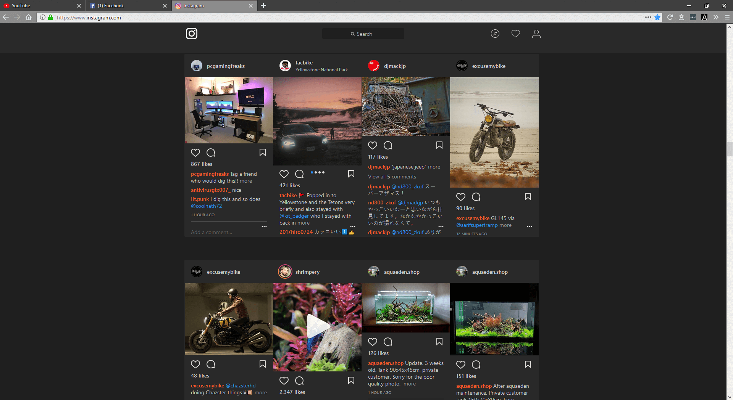Viewport: 733px width, 400px height.
Task: Open options dots on djmackjp post
Action: click(x=441, y=227)
